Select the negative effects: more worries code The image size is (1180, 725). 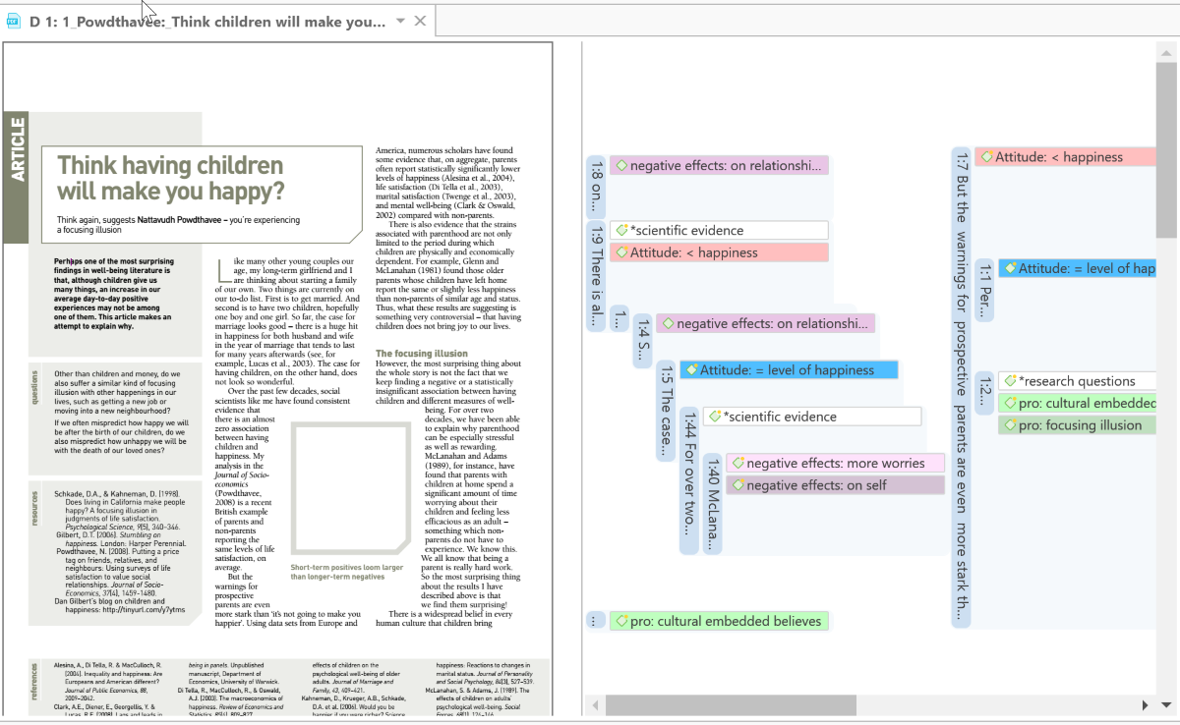click(836, 463)
